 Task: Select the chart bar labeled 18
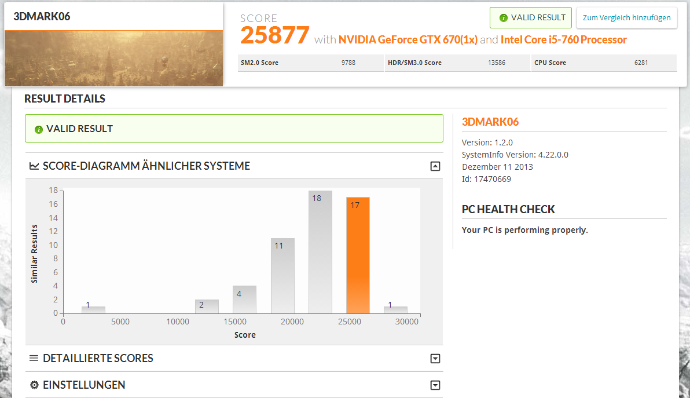(x=320, y=252)
